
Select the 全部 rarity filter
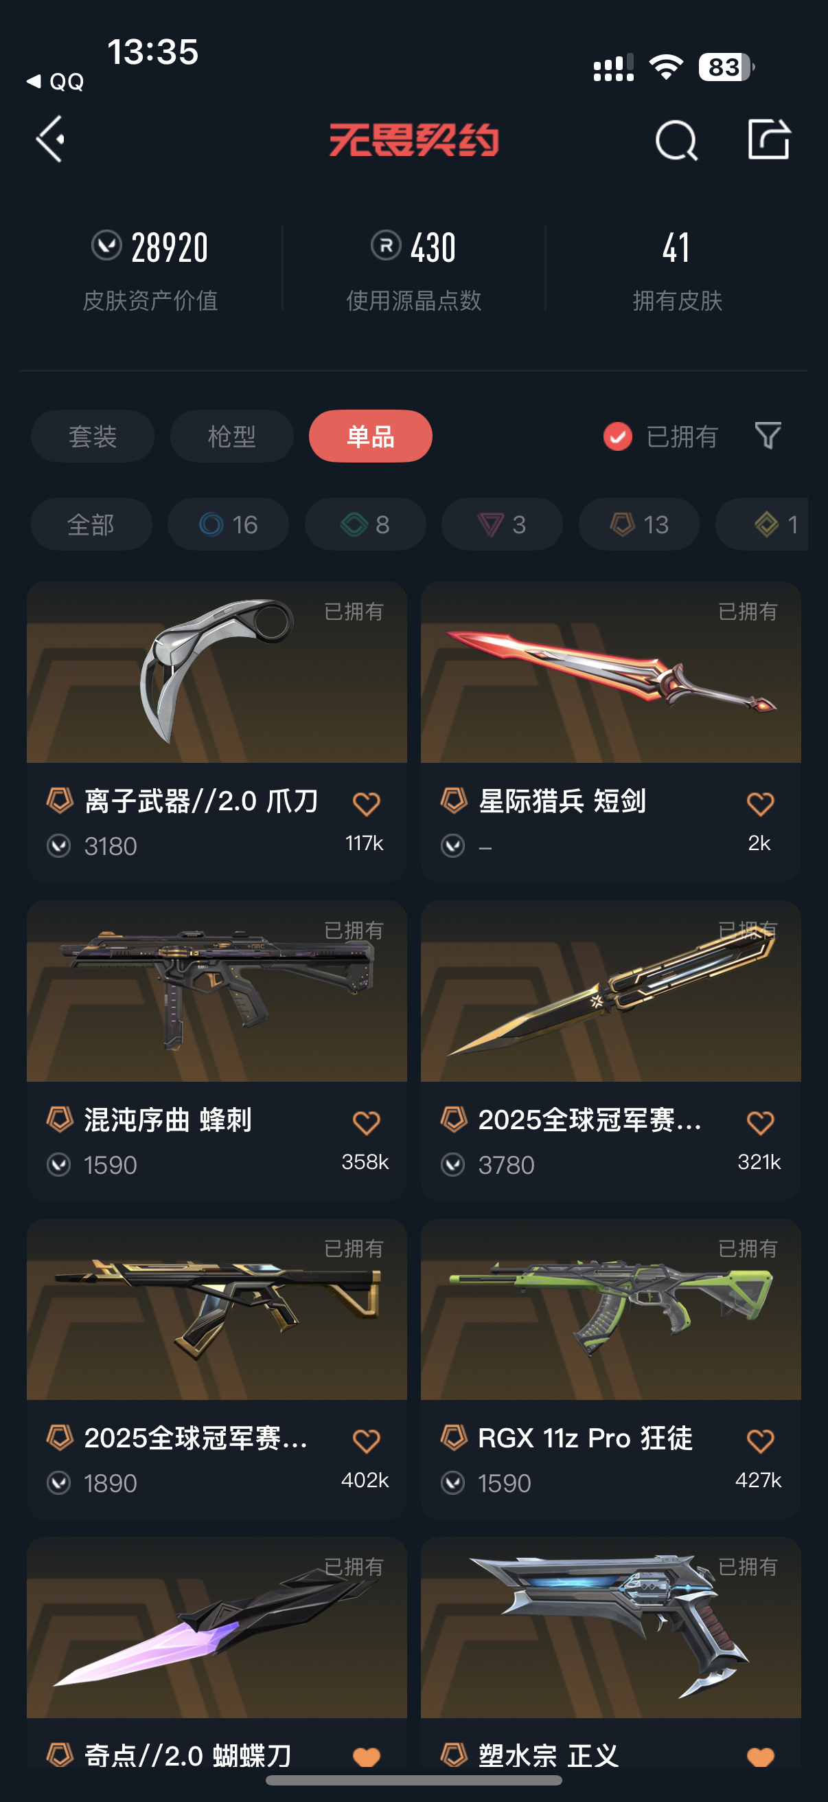(x=91, y=524)
